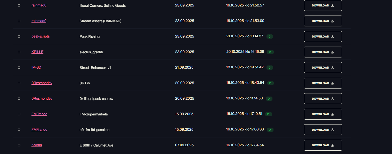Download cfx-fm-ltd-gasoline
The image size is (392, 154).
[x=323, y=130]
